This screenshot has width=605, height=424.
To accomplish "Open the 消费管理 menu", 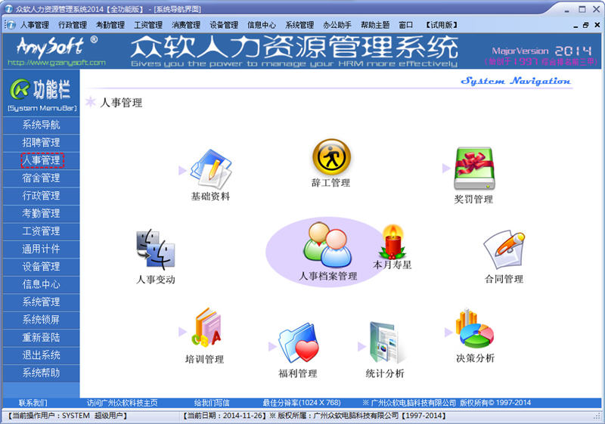I will tap(186, 26).
